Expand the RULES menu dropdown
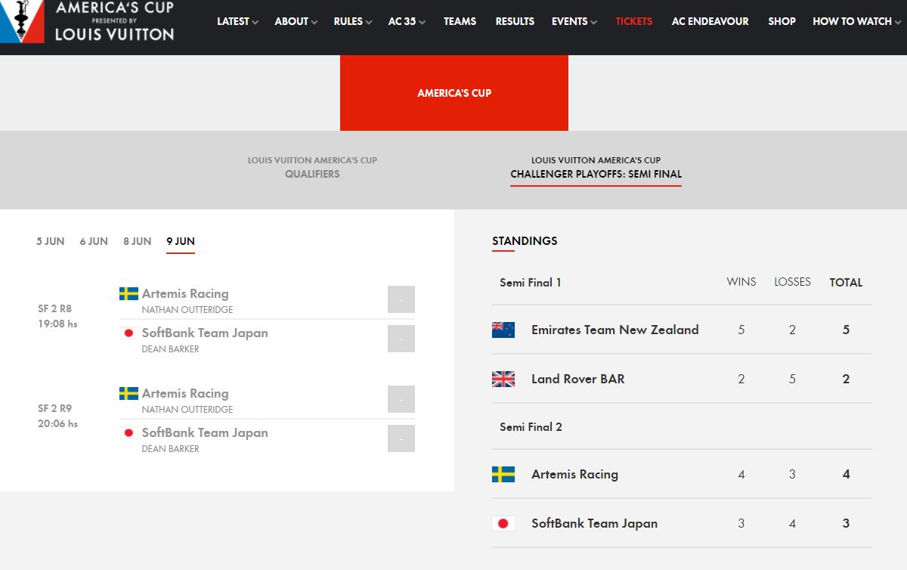The width and height of the screenshot is (907, 570). pyautogui.click(x=353, y=21)
